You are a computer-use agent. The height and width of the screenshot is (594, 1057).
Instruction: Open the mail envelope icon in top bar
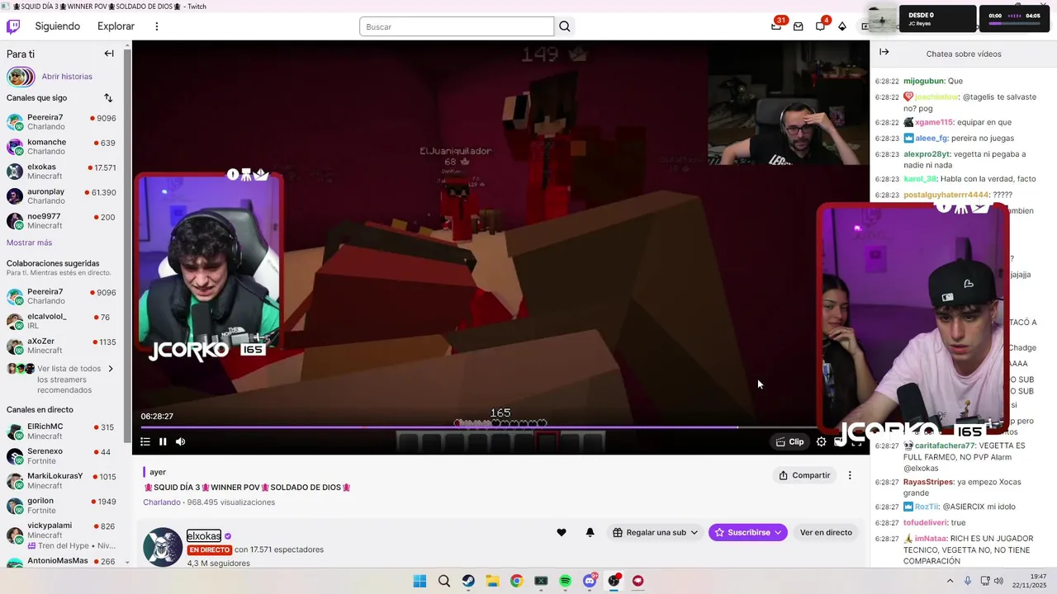799,26
